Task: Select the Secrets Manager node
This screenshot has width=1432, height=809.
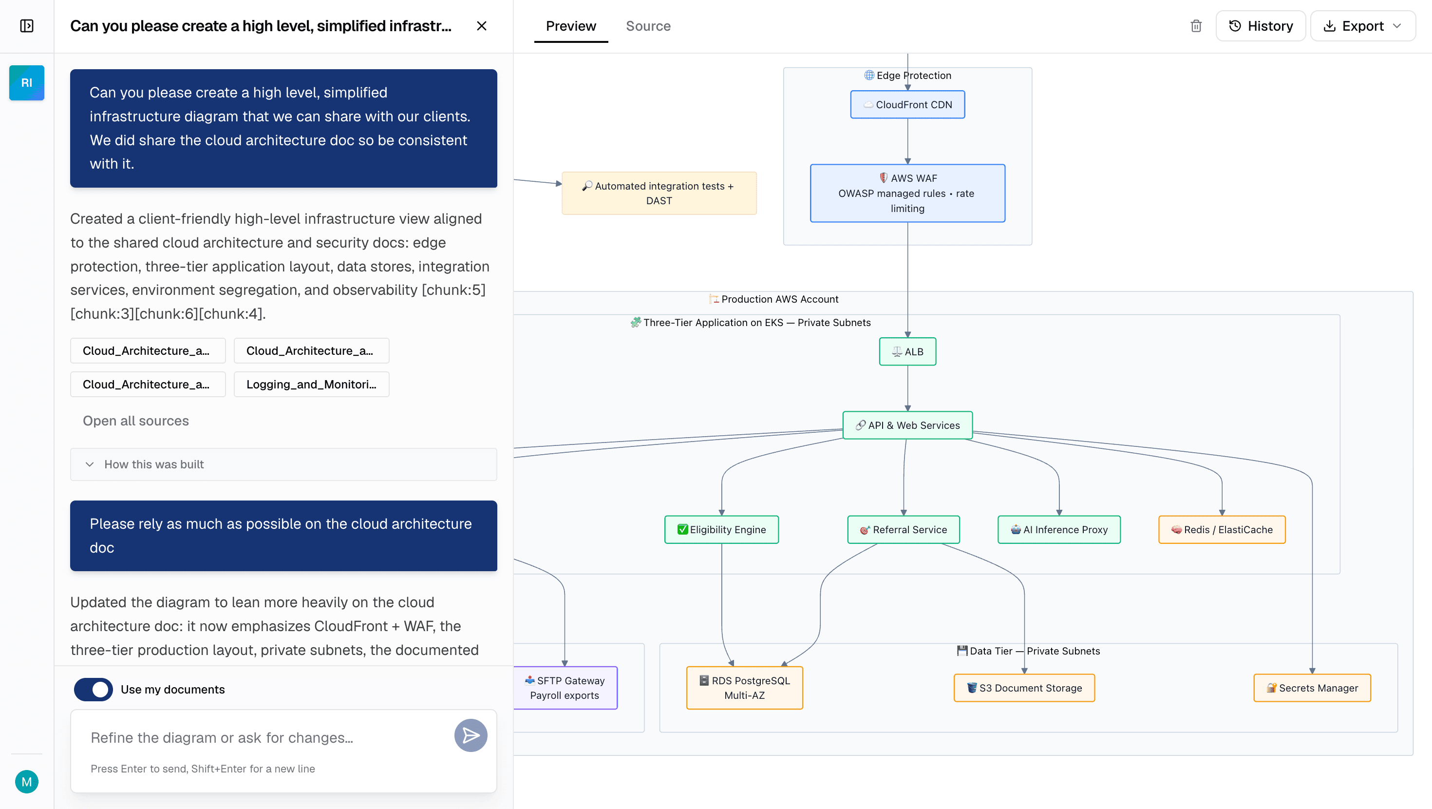Action: [x=1312, y=688]
